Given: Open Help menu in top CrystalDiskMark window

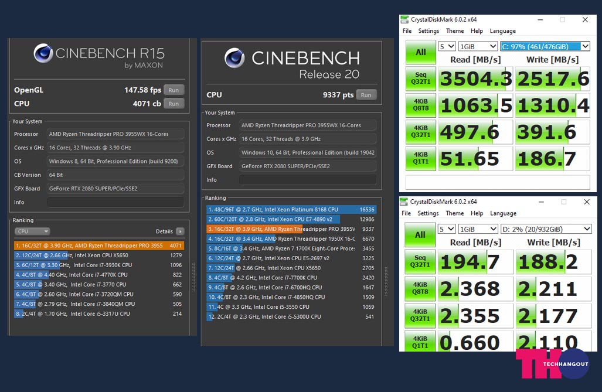Looking at the screenshot, I should coord(477,30).
